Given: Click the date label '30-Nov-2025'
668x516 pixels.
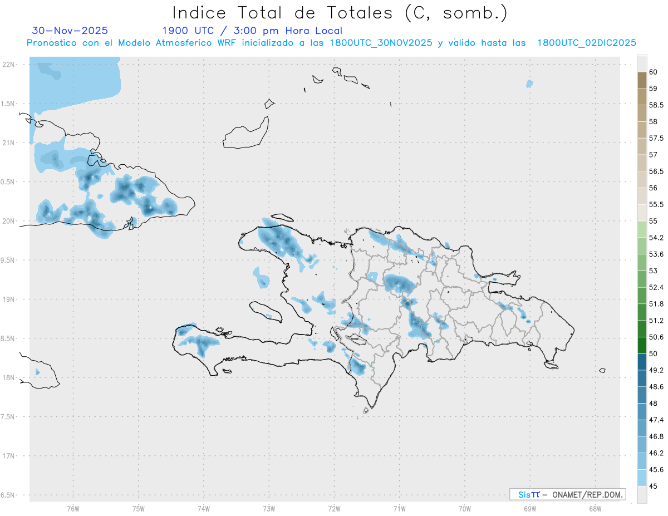Looking at the screenshot, I should (x=70, y=31).
